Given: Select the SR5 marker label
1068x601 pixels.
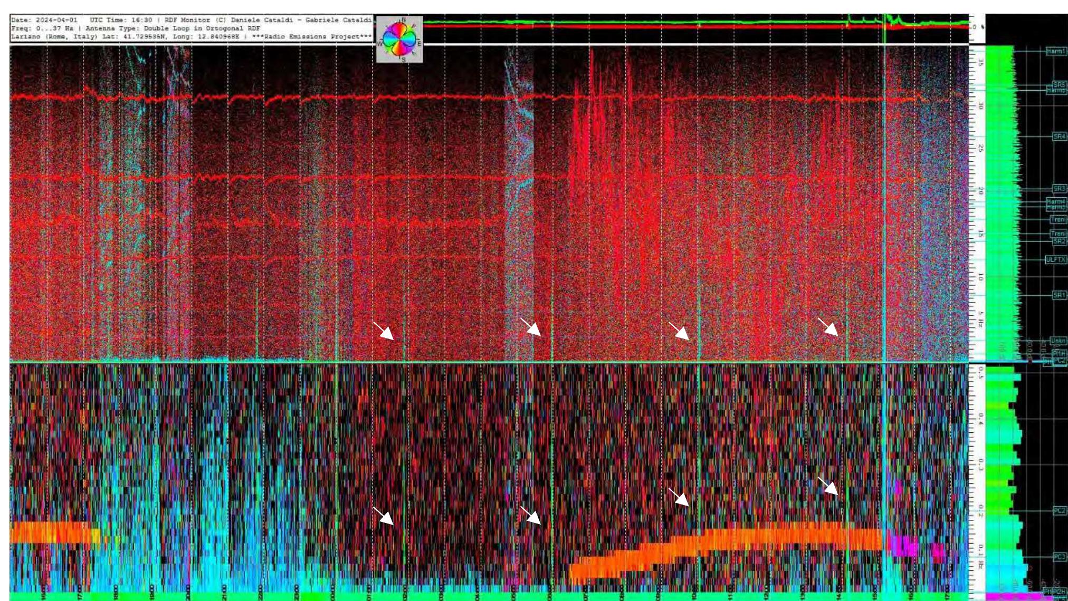Looking at the screenshot, I should click(x=1059, y=84).
